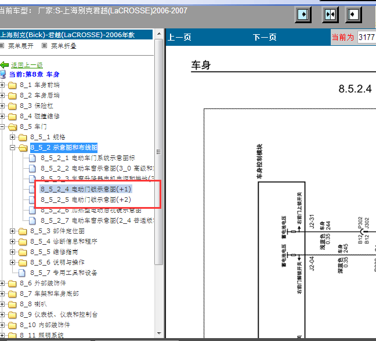The image size is (376, 341).
Task: Click the 菜单折叠 collapse-all icon
Action: (x=44, y=46)
